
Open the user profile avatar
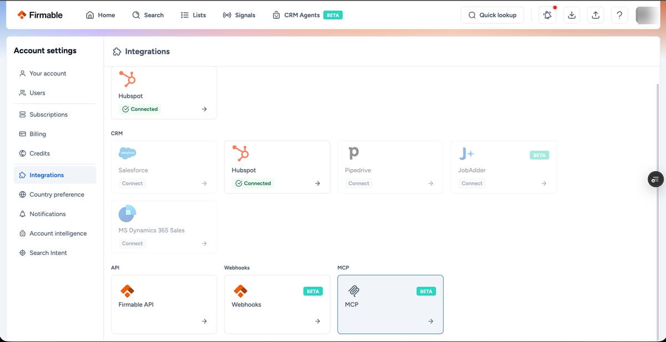tap(647, 15)
